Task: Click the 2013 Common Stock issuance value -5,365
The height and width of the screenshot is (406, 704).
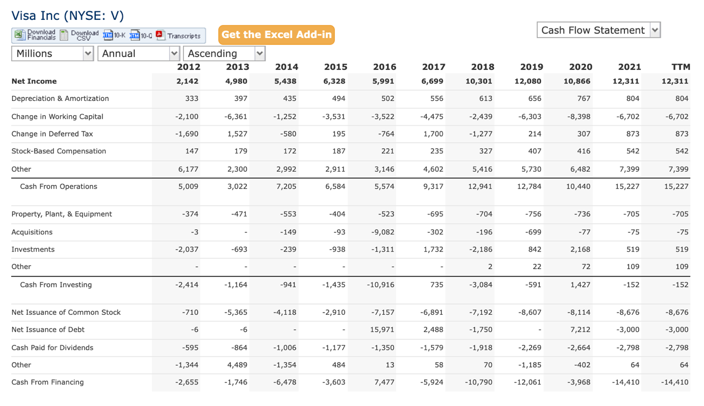Action: [x=236, y=312]
